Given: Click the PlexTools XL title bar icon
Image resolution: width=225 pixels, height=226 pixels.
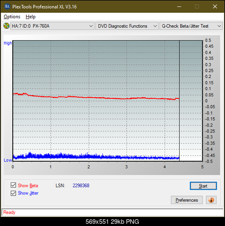Looking at the screenshot, I should click(7, 7).
